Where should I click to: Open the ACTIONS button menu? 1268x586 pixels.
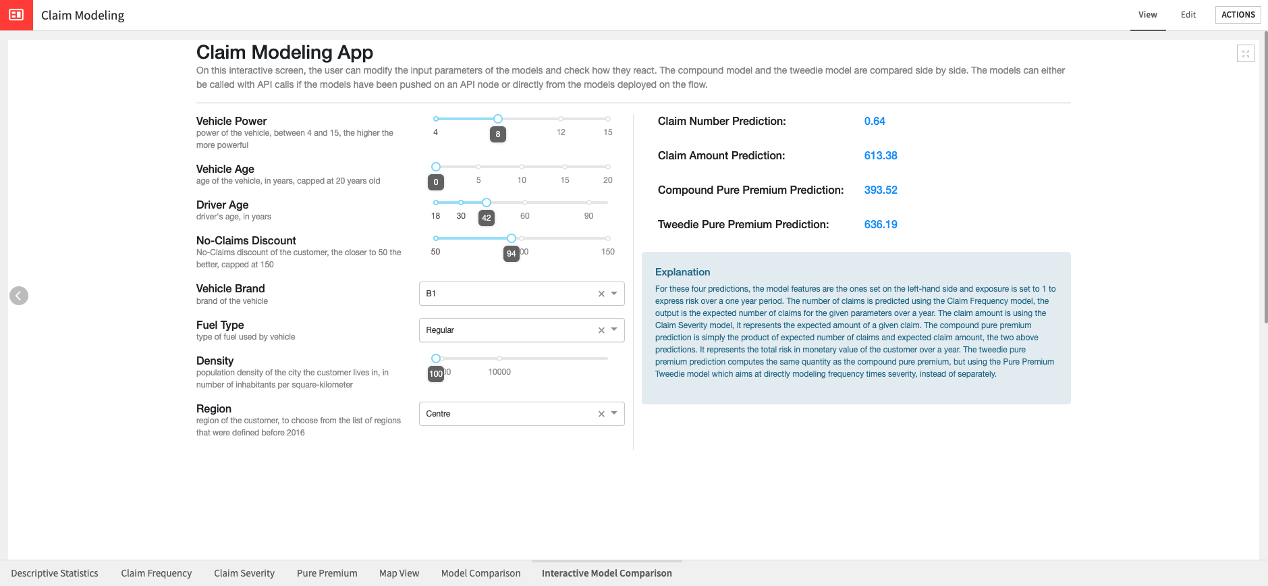click(x=1238, y=15)
